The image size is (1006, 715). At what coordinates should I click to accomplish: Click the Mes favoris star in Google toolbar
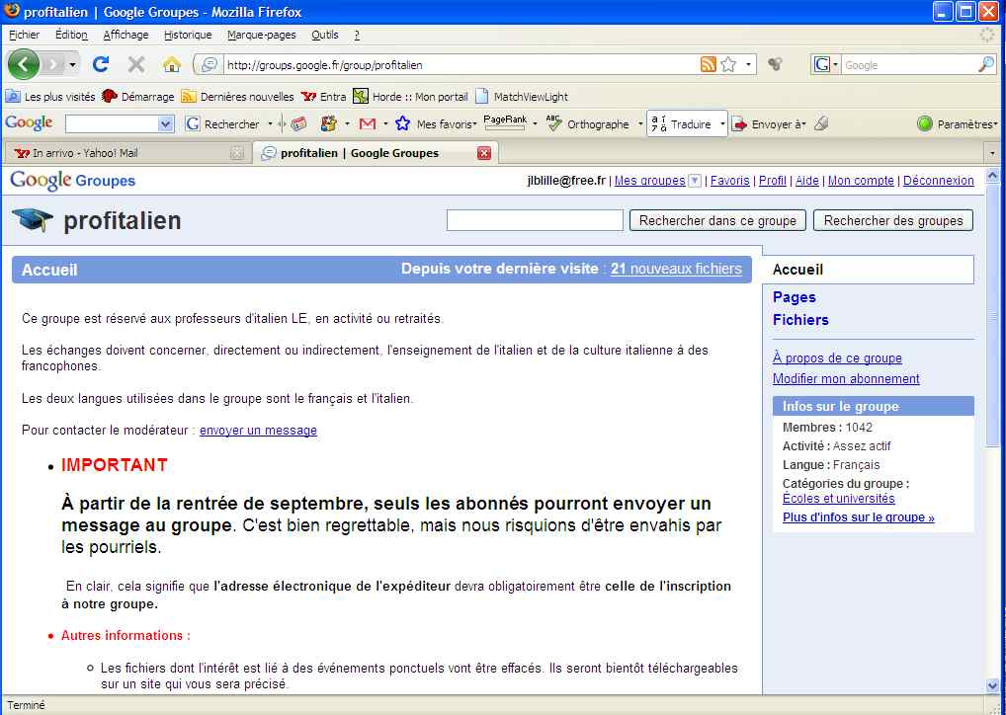click(403, 123)
